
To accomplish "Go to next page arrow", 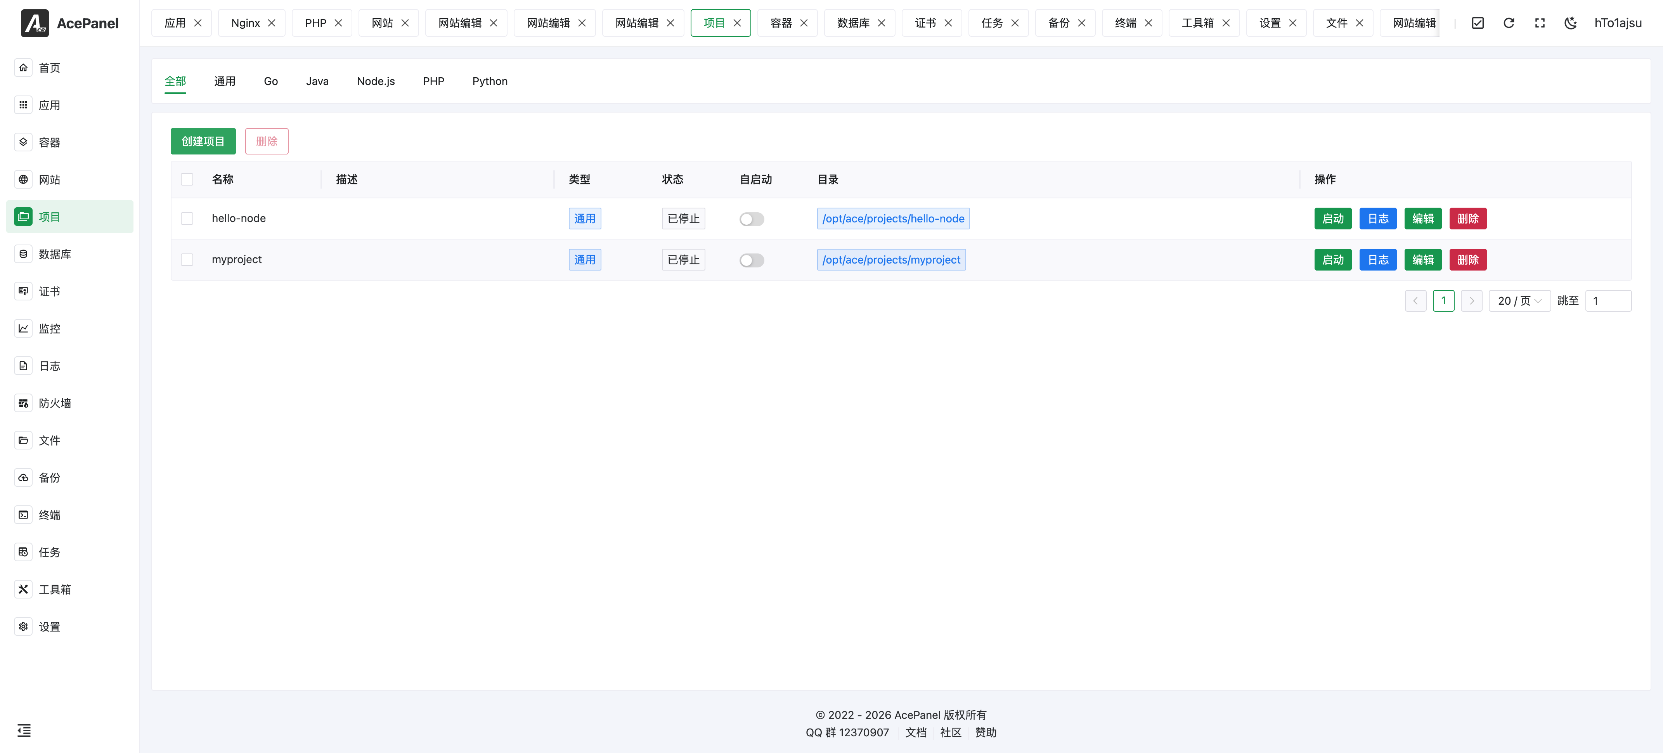I will (1471, 301).
